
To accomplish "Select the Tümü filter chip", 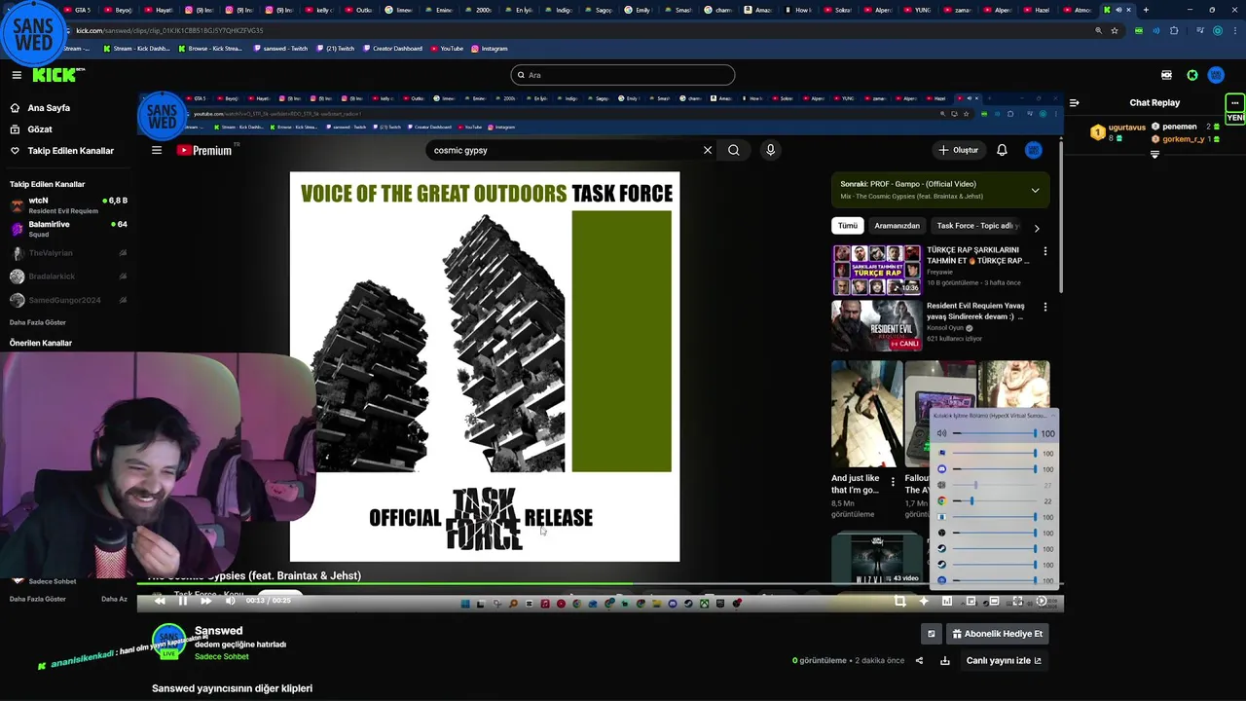I will [x=848, y=226].
